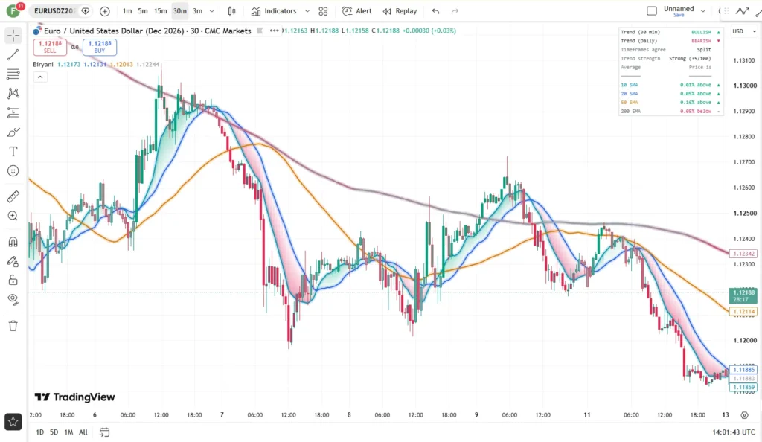
Task: Open the USD currency dropdown
Action: [744, 31]
